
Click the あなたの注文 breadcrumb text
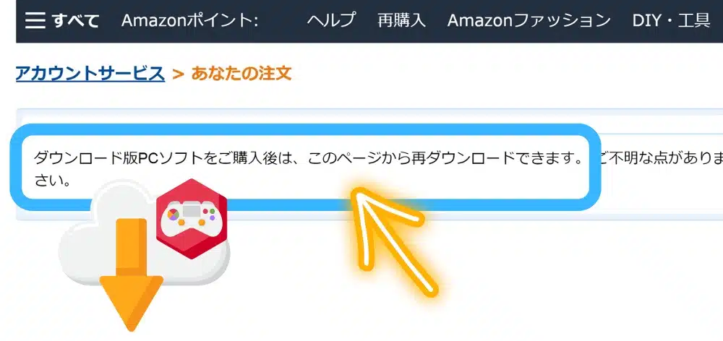click(x=241, y=73)
